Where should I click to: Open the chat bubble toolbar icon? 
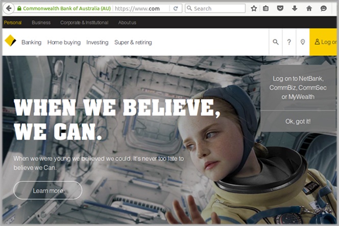(x=324, y=9)
